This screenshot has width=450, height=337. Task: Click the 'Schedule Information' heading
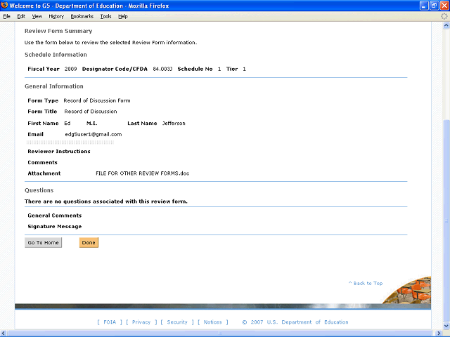[56, 55]
